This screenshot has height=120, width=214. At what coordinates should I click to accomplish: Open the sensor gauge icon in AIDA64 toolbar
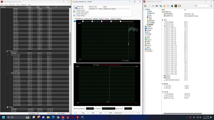(x=180, y=6)
